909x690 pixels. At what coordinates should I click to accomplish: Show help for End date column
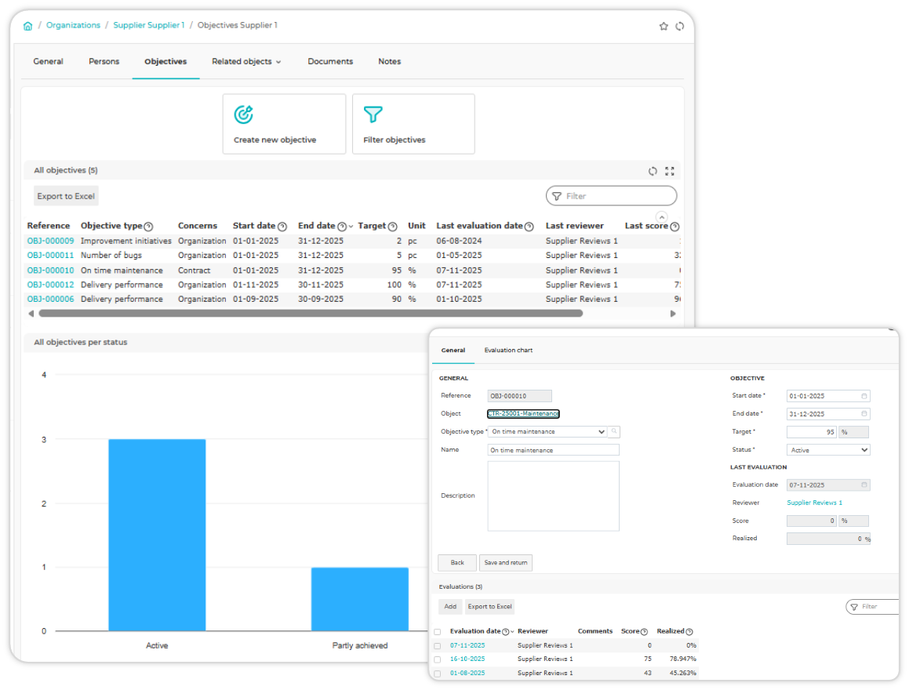tap(342, 227)
